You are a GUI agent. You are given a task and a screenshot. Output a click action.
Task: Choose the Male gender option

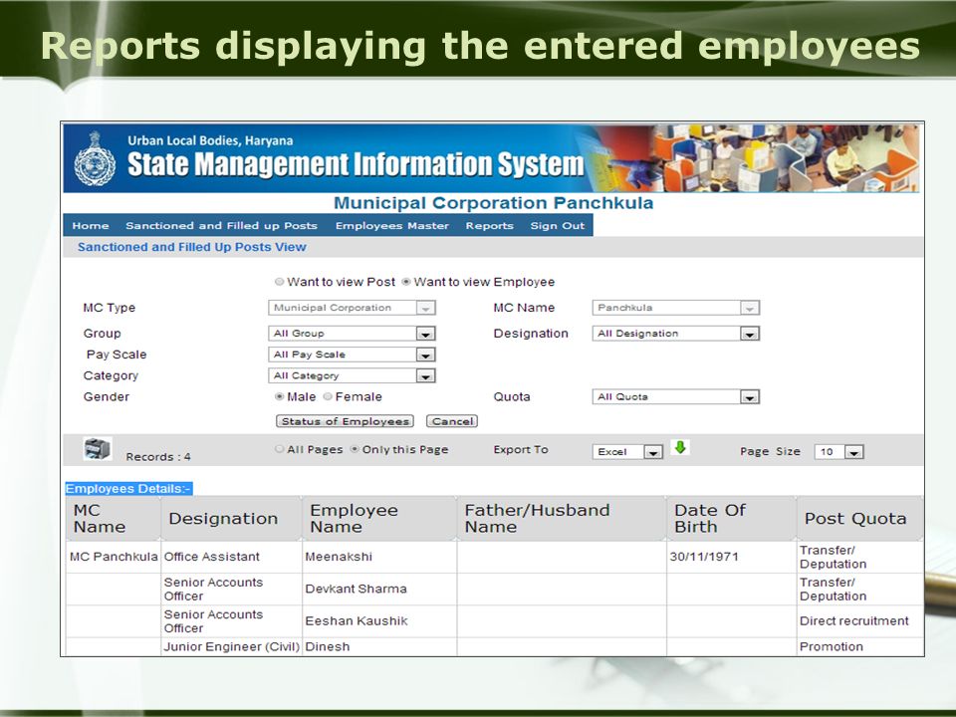[x=279, y=396]
